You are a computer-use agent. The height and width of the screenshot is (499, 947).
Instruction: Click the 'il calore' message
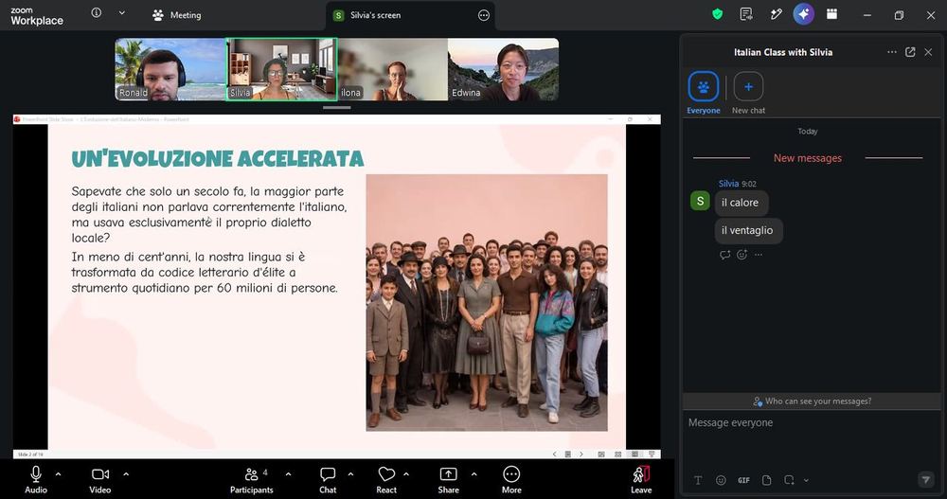pos(740,203)
